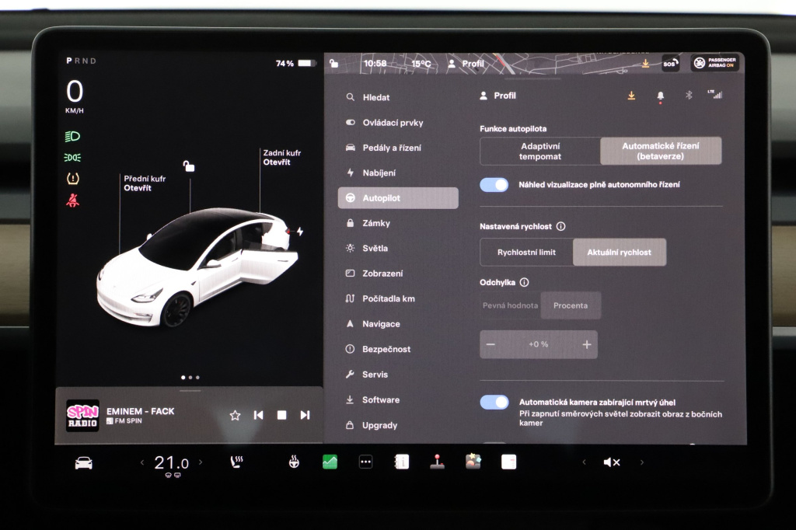Viewport: 796px width, 530px height.
Task: Open Bluetooth settings icon
Action: coord(689,96)
